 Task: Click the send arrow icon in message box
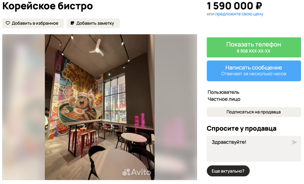point(294,142)
